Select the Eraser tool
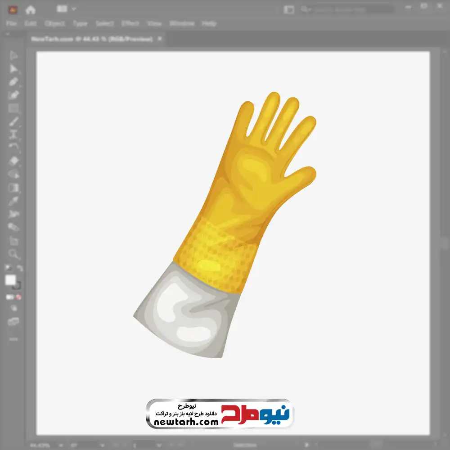 [x=13, y=161]
